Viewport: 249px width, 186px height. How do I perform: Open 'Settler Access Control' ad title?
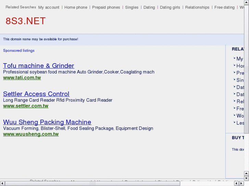pyautogui.click(x=36, y=94)
